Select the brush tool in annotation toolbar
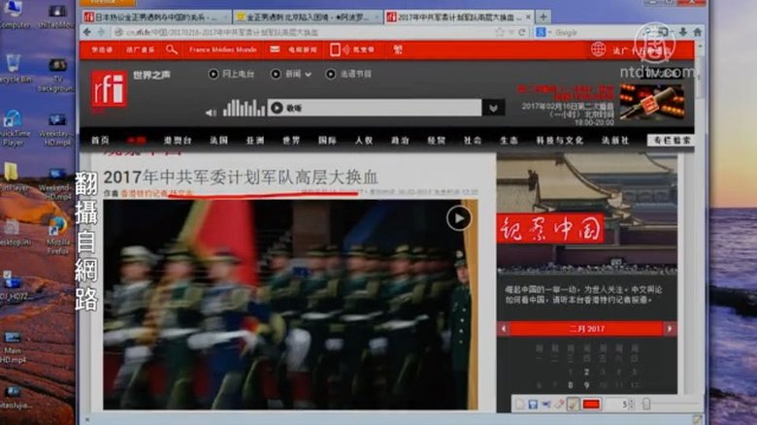The image size is (757, 425). pyautogui.click(x=574, y=404)
